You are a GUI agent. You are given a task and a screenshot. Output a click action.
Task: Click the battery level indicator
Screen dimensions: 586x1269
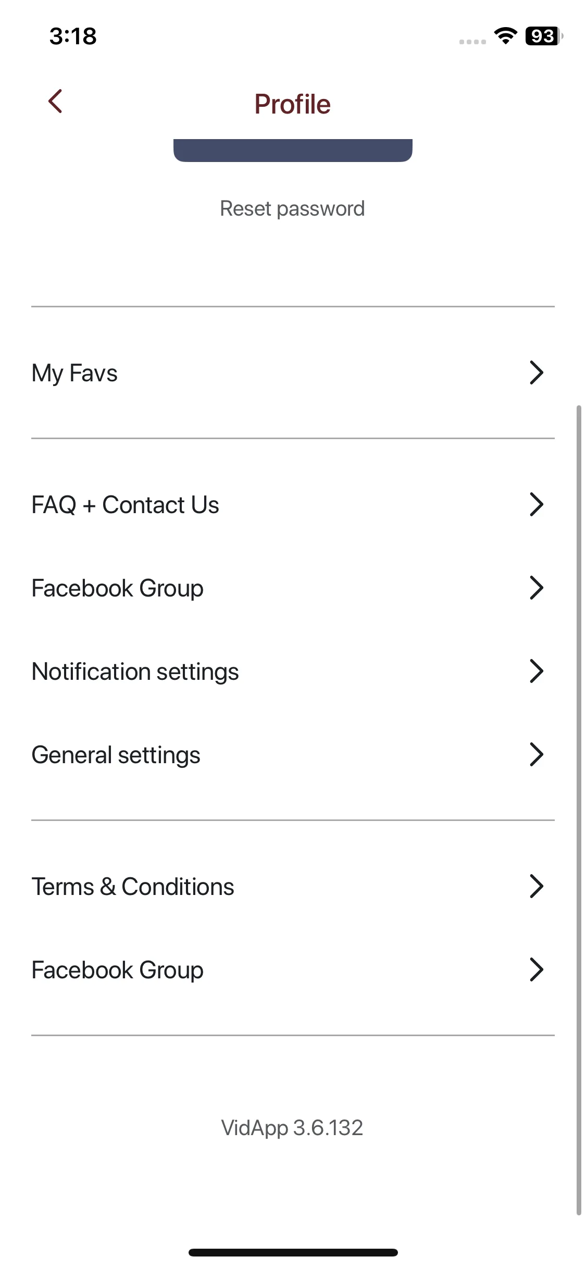point(543,36)
